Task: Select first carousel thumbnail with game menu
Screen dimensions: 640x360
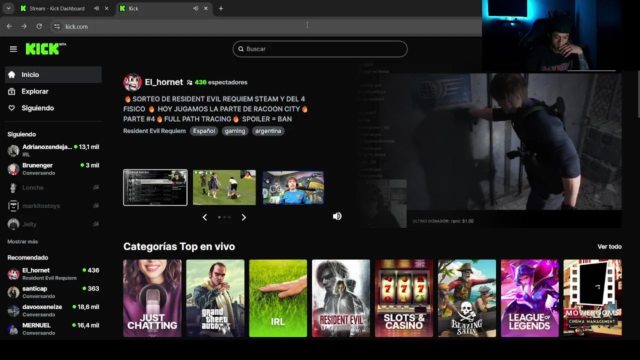Action: tap(155, 187)
